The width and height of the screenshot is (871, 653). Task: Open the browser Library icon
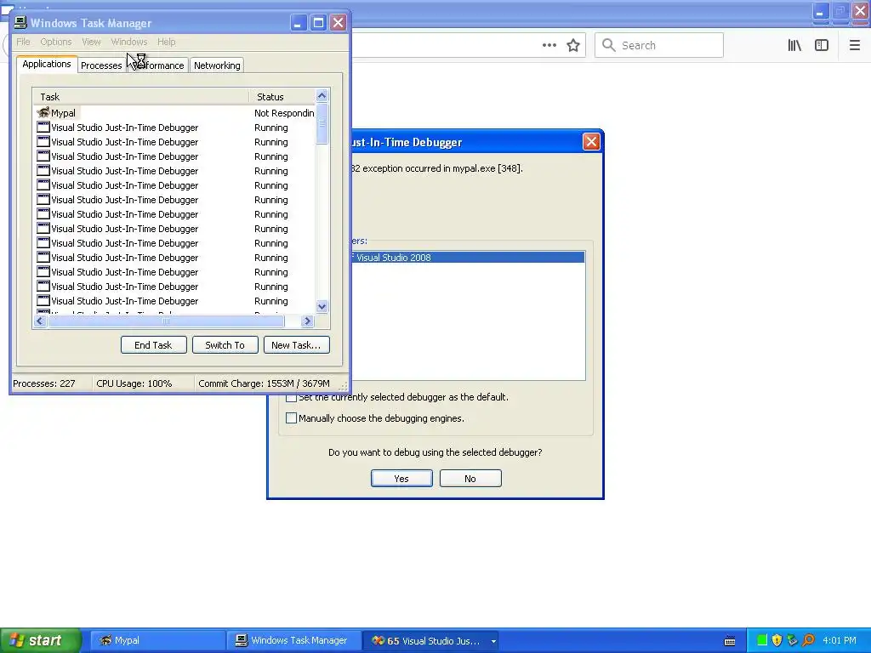pyautogui.click(x=795, y=45)
